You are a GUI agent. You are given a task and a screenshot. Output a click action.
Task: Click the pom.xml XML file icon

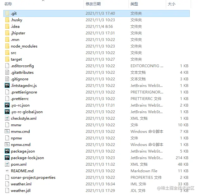[7, 164]
